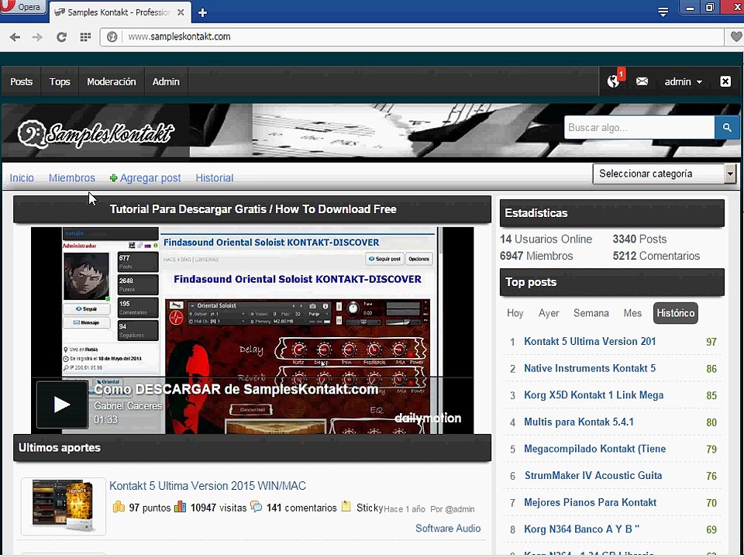The width and height of the screenshot is (744, 558).
Task: Open the Historial link
Action: pyautogui.click(x=215, y=178)
